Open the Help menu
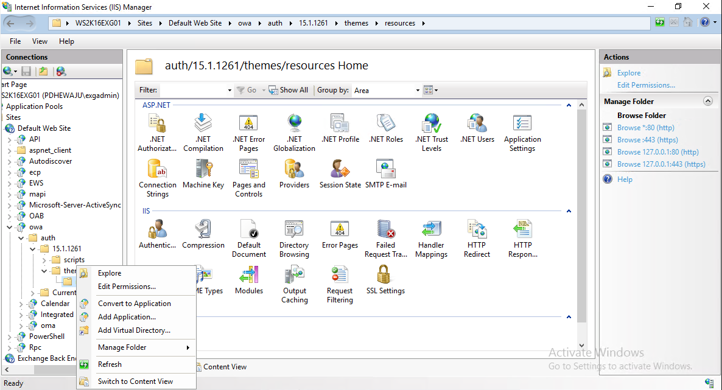This screenshot has height=390, width=722. [x=66, y=41]
